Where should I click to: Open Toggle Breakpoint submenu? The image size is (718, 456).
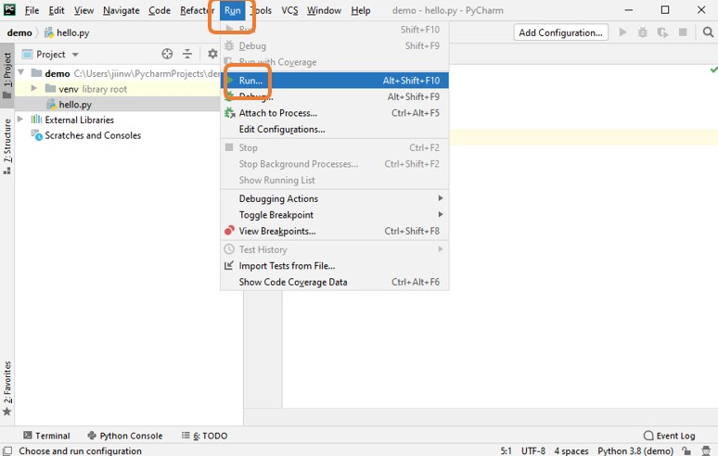point(334,214)
